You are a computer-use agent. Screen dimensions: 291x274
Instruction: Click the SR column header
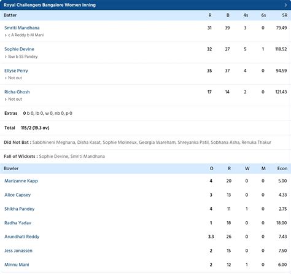click(x=285, y=15)
